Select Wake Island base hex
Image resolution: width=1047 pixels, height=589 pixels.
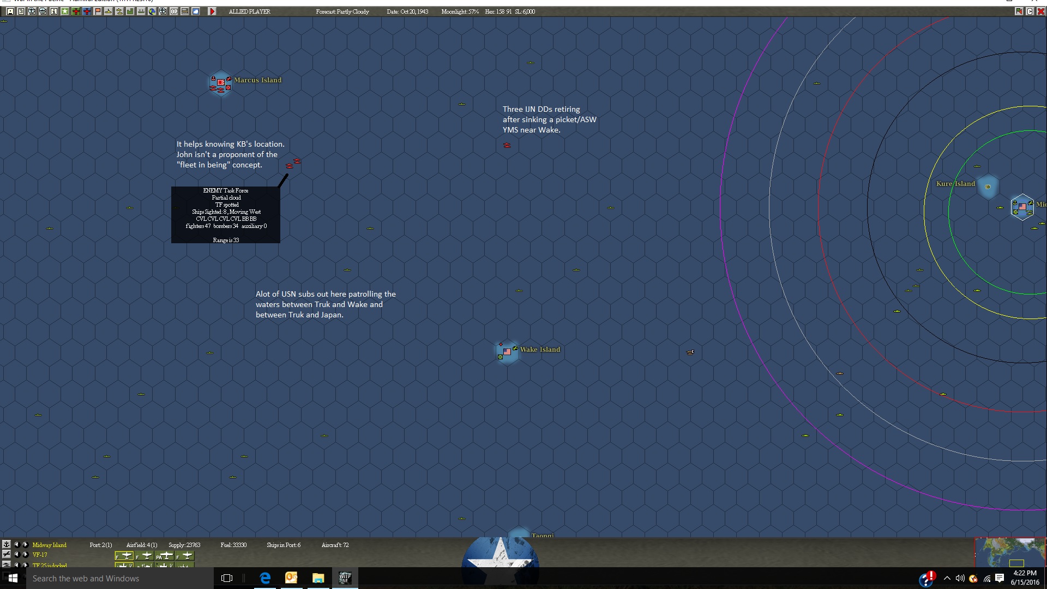(x=507, y=352)
